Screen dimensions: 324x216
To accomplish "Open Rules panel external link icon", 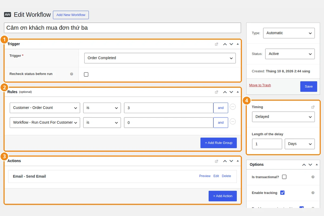I will point(217,92).
